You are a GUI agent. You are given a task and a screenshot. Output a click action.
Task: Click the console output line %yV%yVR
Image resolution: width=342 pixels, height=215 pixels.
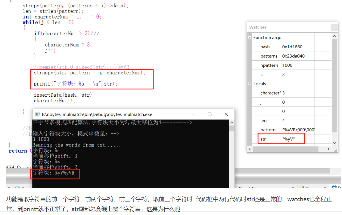pos(54,173)
